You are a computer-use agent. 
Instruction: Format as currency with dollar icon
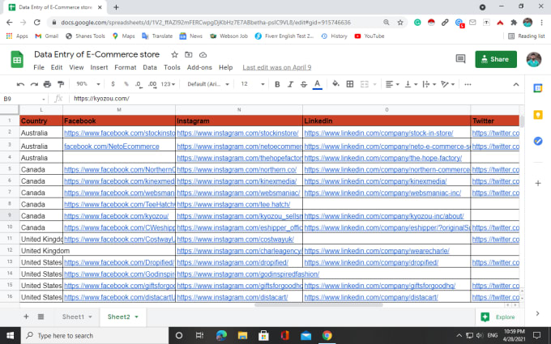pyautogui.click(x=113, y=84)
